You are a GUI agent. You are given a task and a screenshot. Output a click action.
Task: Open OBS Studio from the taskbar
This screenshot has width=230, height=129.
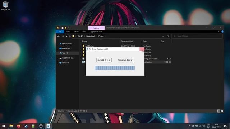coord(41,126)
